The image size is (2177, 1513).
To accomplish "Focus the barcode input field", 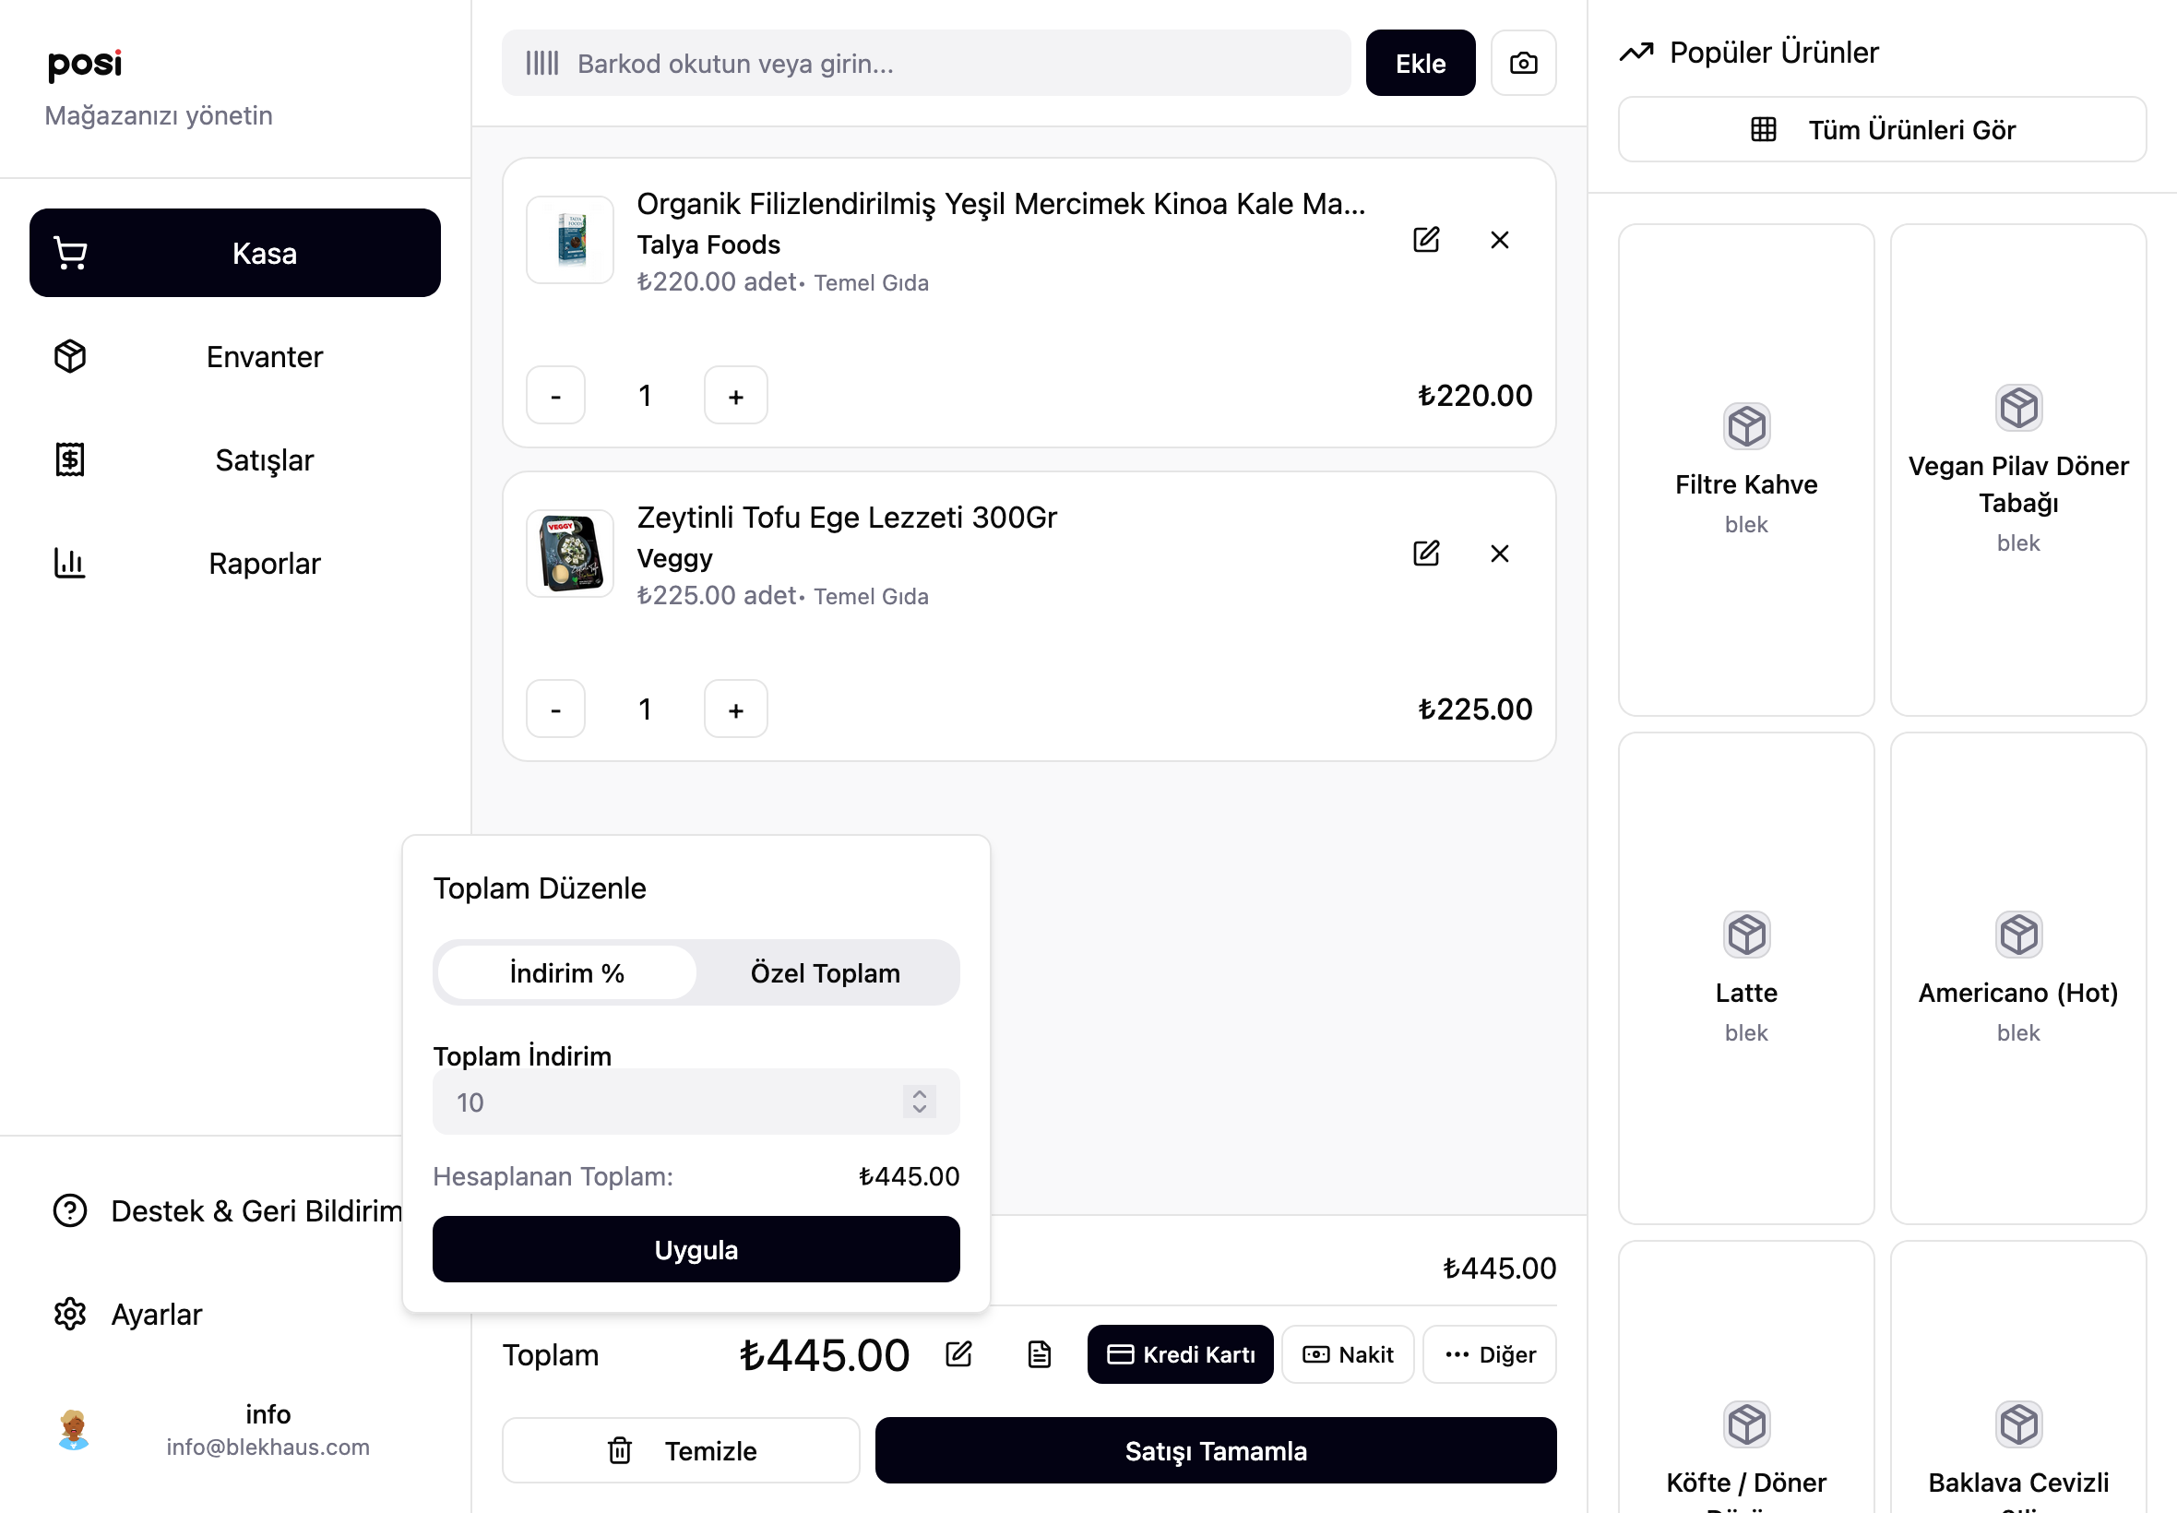I will (x=926, y=63).
